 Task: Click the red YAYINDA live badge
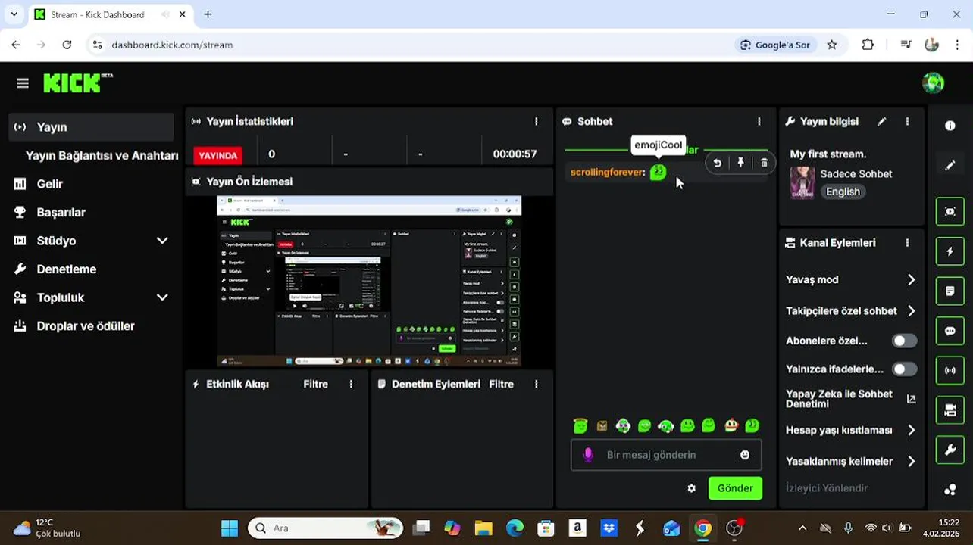(218, 155)
